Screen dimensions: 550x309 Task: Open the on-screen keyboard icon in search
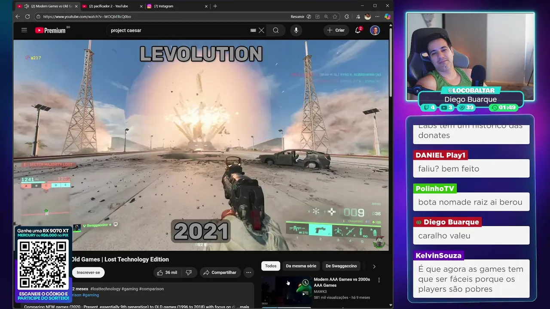(253, 30)
